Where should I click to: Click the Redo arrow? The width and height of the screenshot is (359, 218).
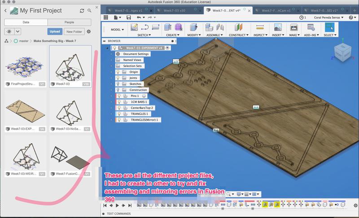150,17
